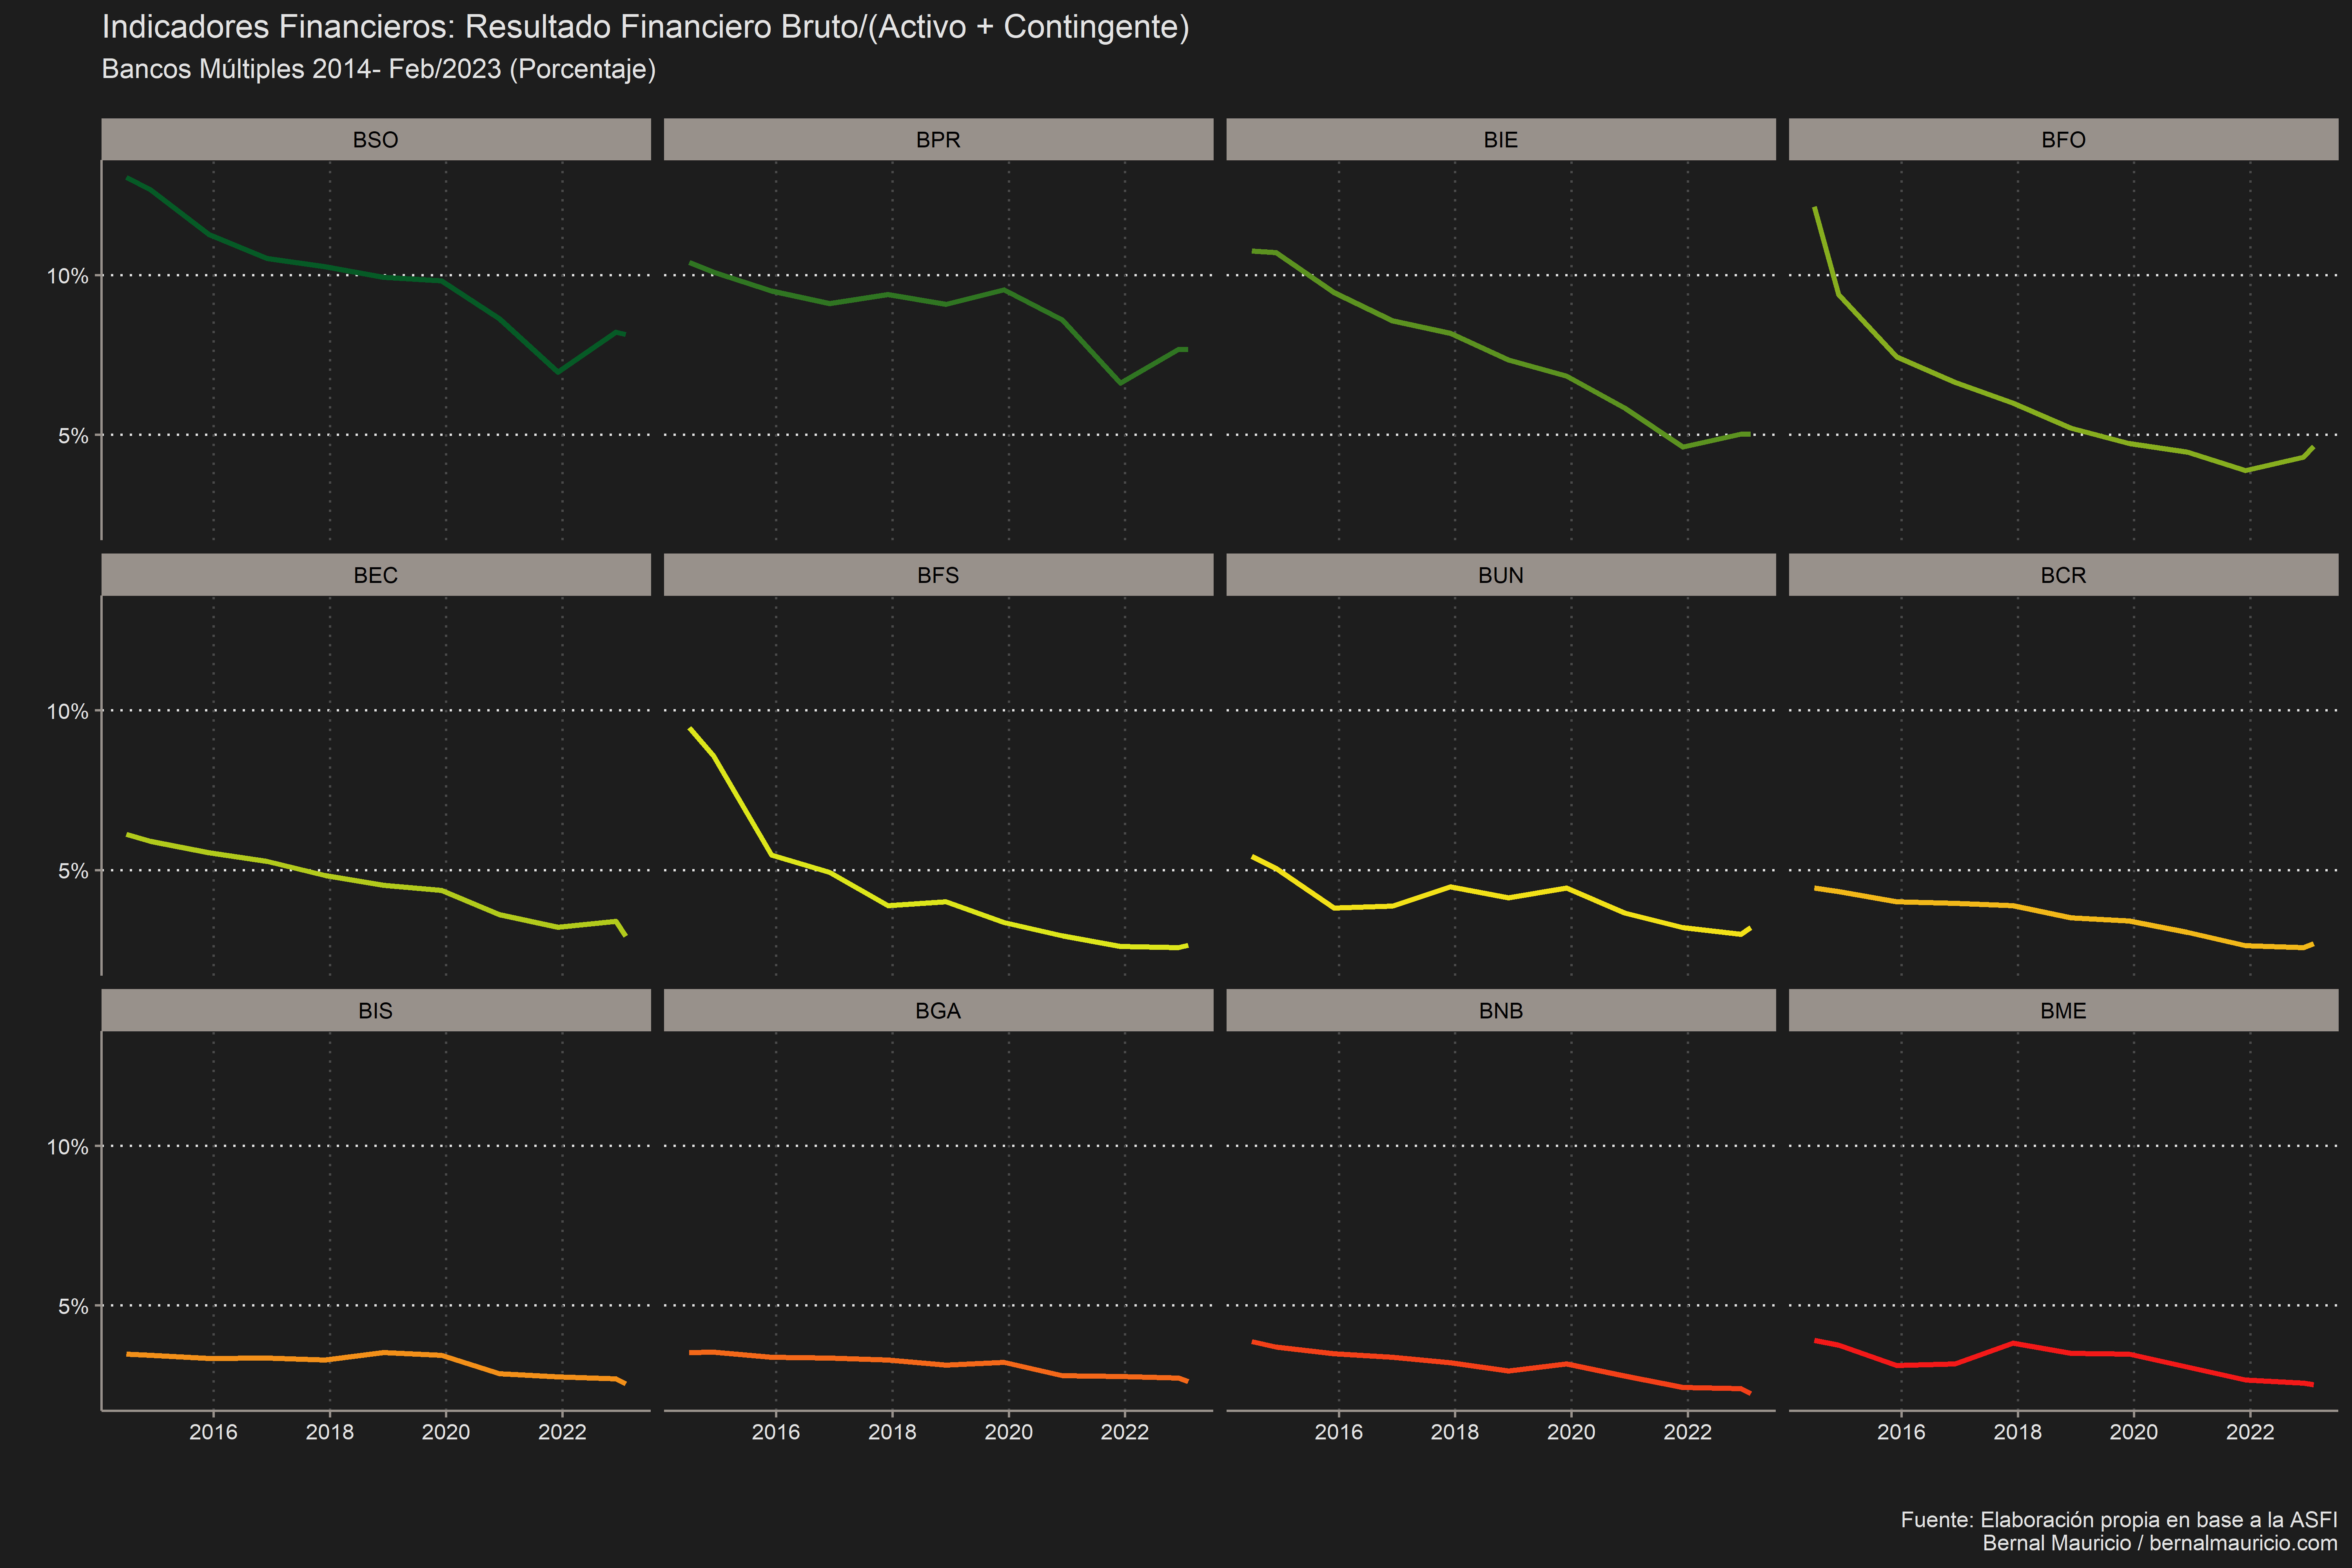
Task: Click the 2020 label under BGA panel
Action: point(1009,1432)
